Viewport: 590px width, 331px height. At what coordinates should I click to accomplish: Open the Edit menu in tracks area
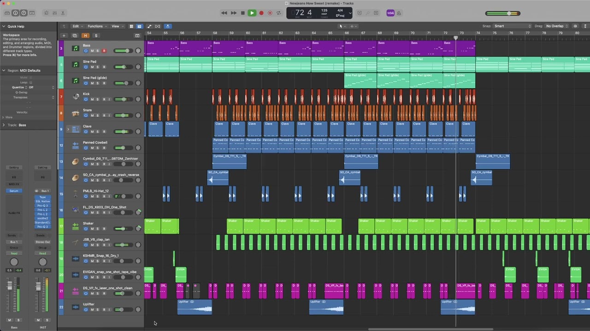(x=77, y=26)
